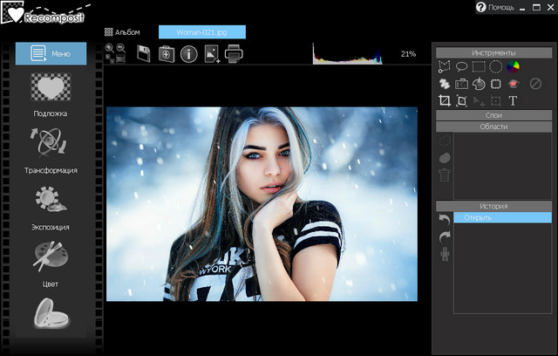The height and width of the screenshot is (356, 558).
Task: Expand the Области panel header
Action: point(493,127)
